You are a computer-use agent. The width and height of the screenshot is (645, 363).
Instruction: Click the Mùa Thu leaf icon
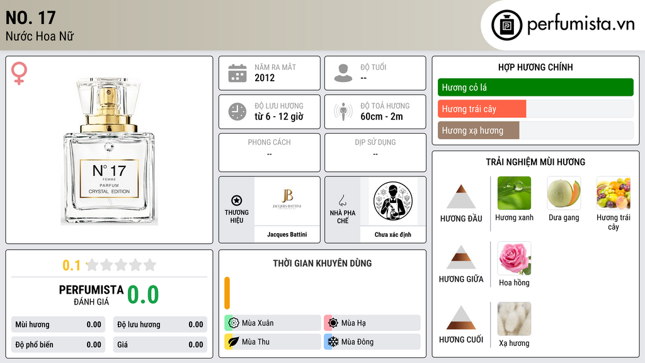234,342
